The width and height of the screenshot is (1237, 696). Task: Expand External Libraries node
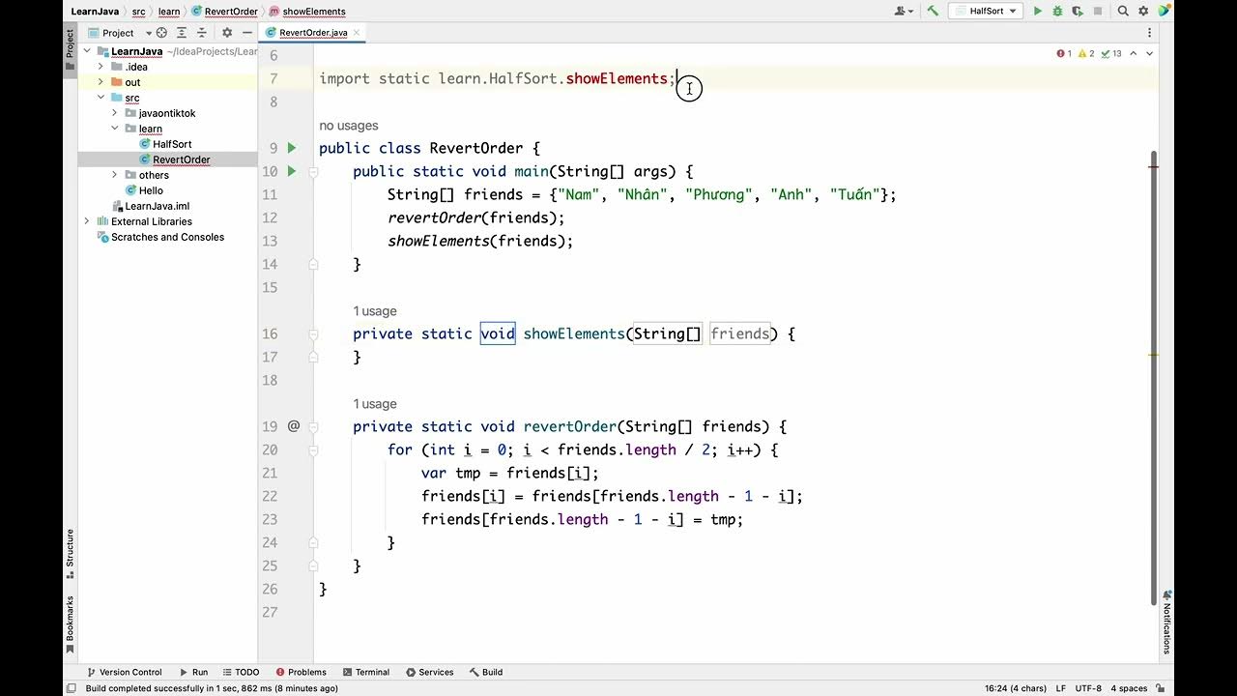87,221
